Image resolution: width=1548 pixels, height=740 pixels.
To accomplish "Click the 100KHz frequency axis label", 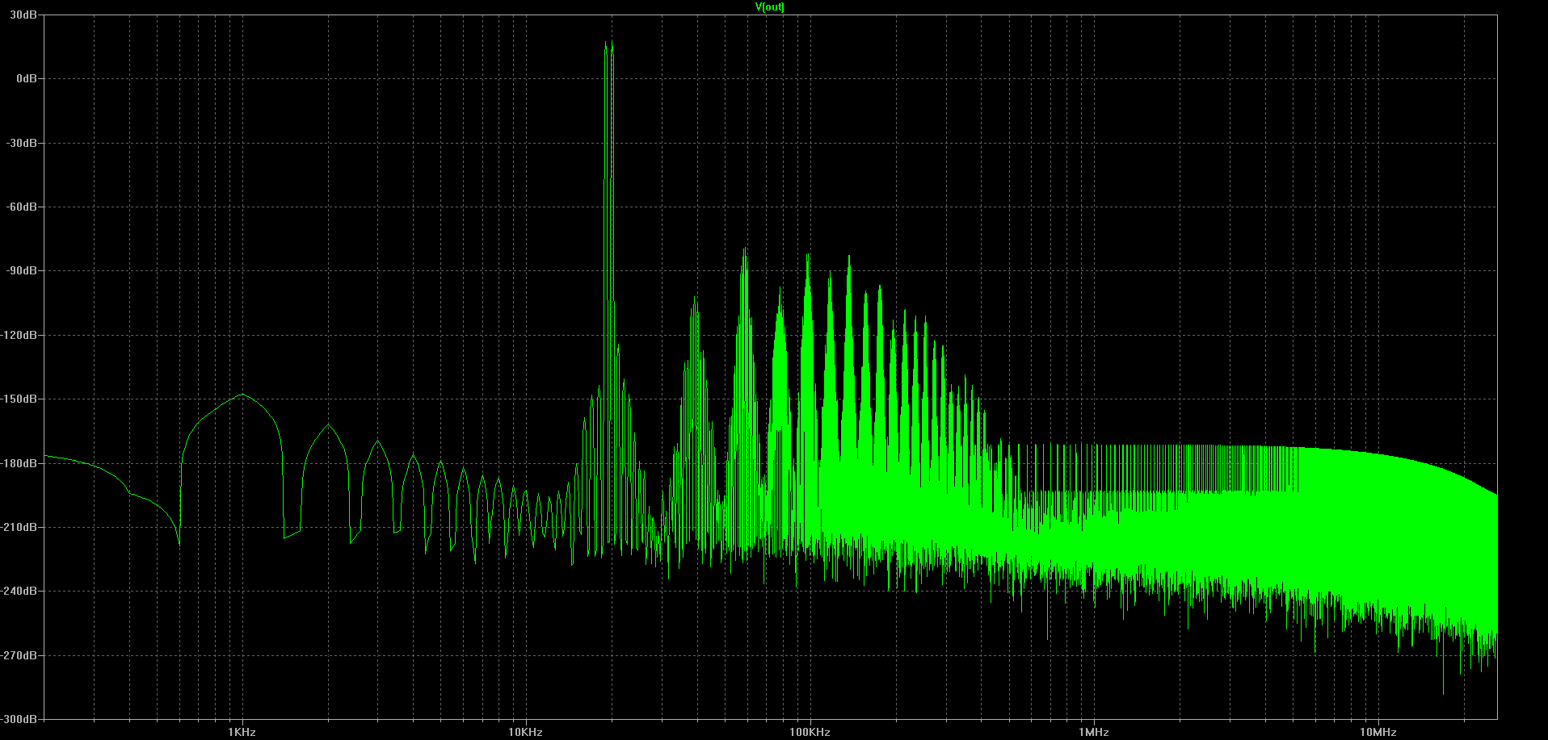I will pos(810,732).
